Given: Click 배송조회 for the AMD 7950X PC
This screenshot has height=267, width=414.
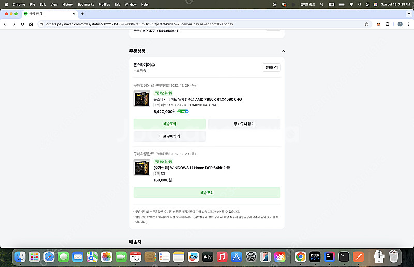Looking at the screenshot, I should tap(170, 124).
